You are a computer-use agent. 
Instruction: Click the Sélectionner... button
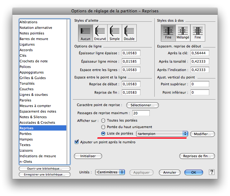point(143,105)
